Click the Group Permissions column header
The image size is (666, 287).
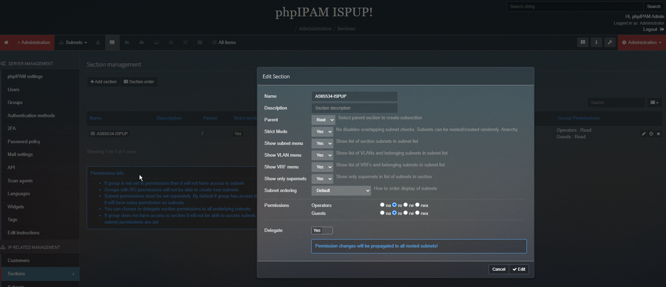(579, 118)
